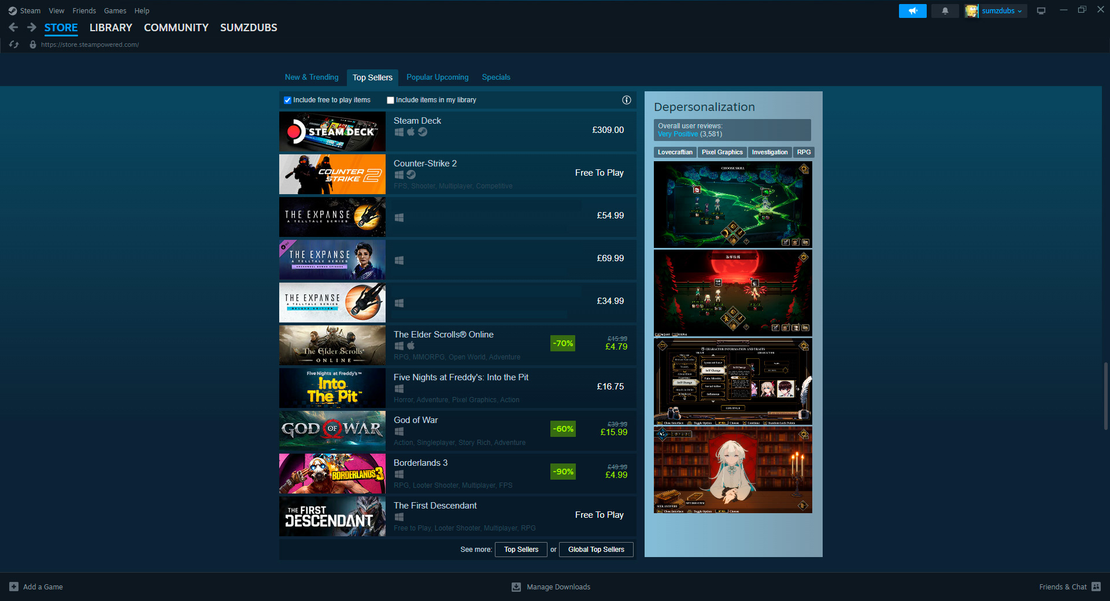1110x601 pixels.
Task: Enable Include items in my library checkbox
Action: pos(390,100)
